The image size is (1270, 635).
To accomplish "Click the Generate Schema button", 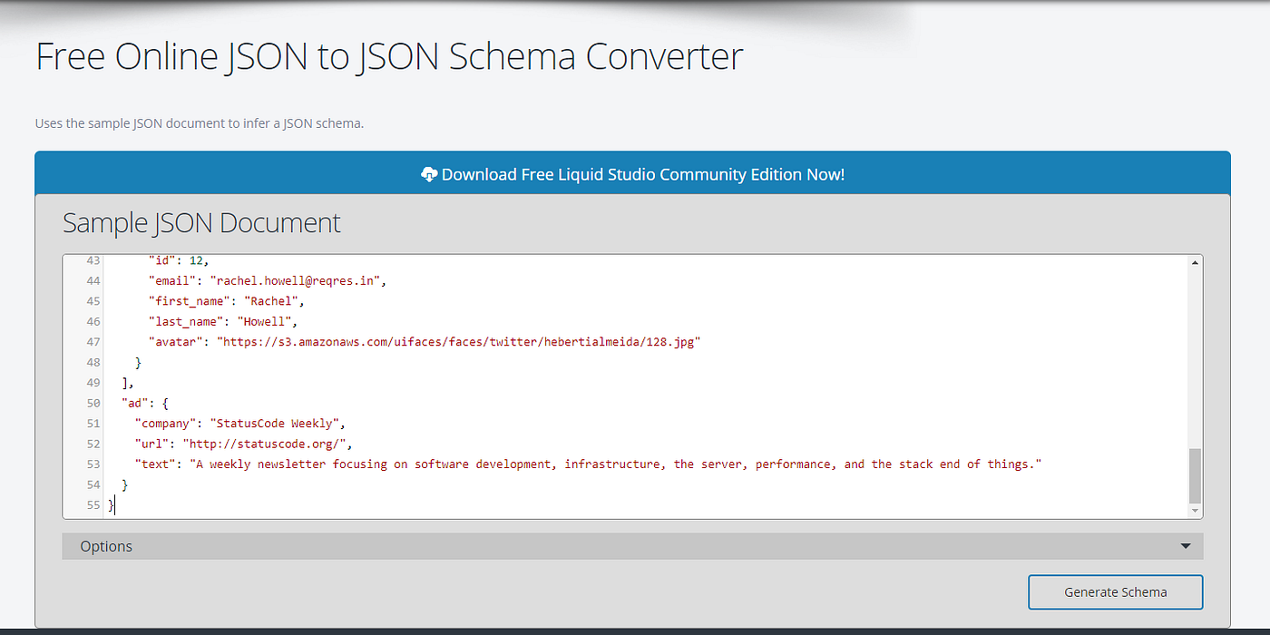I will click(1115, 591).
